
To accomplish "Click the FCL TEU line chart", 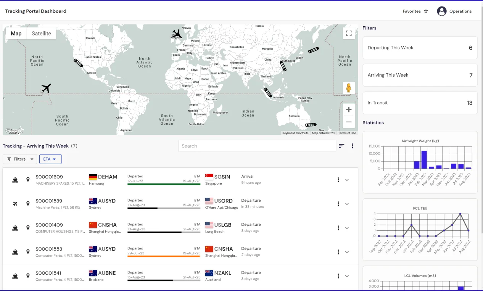I will click(420, 230).
